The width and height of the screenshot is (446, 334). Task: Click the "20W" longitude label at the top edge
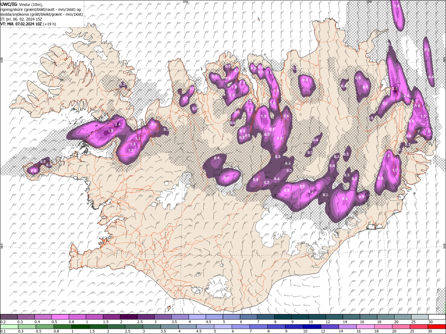185,2
